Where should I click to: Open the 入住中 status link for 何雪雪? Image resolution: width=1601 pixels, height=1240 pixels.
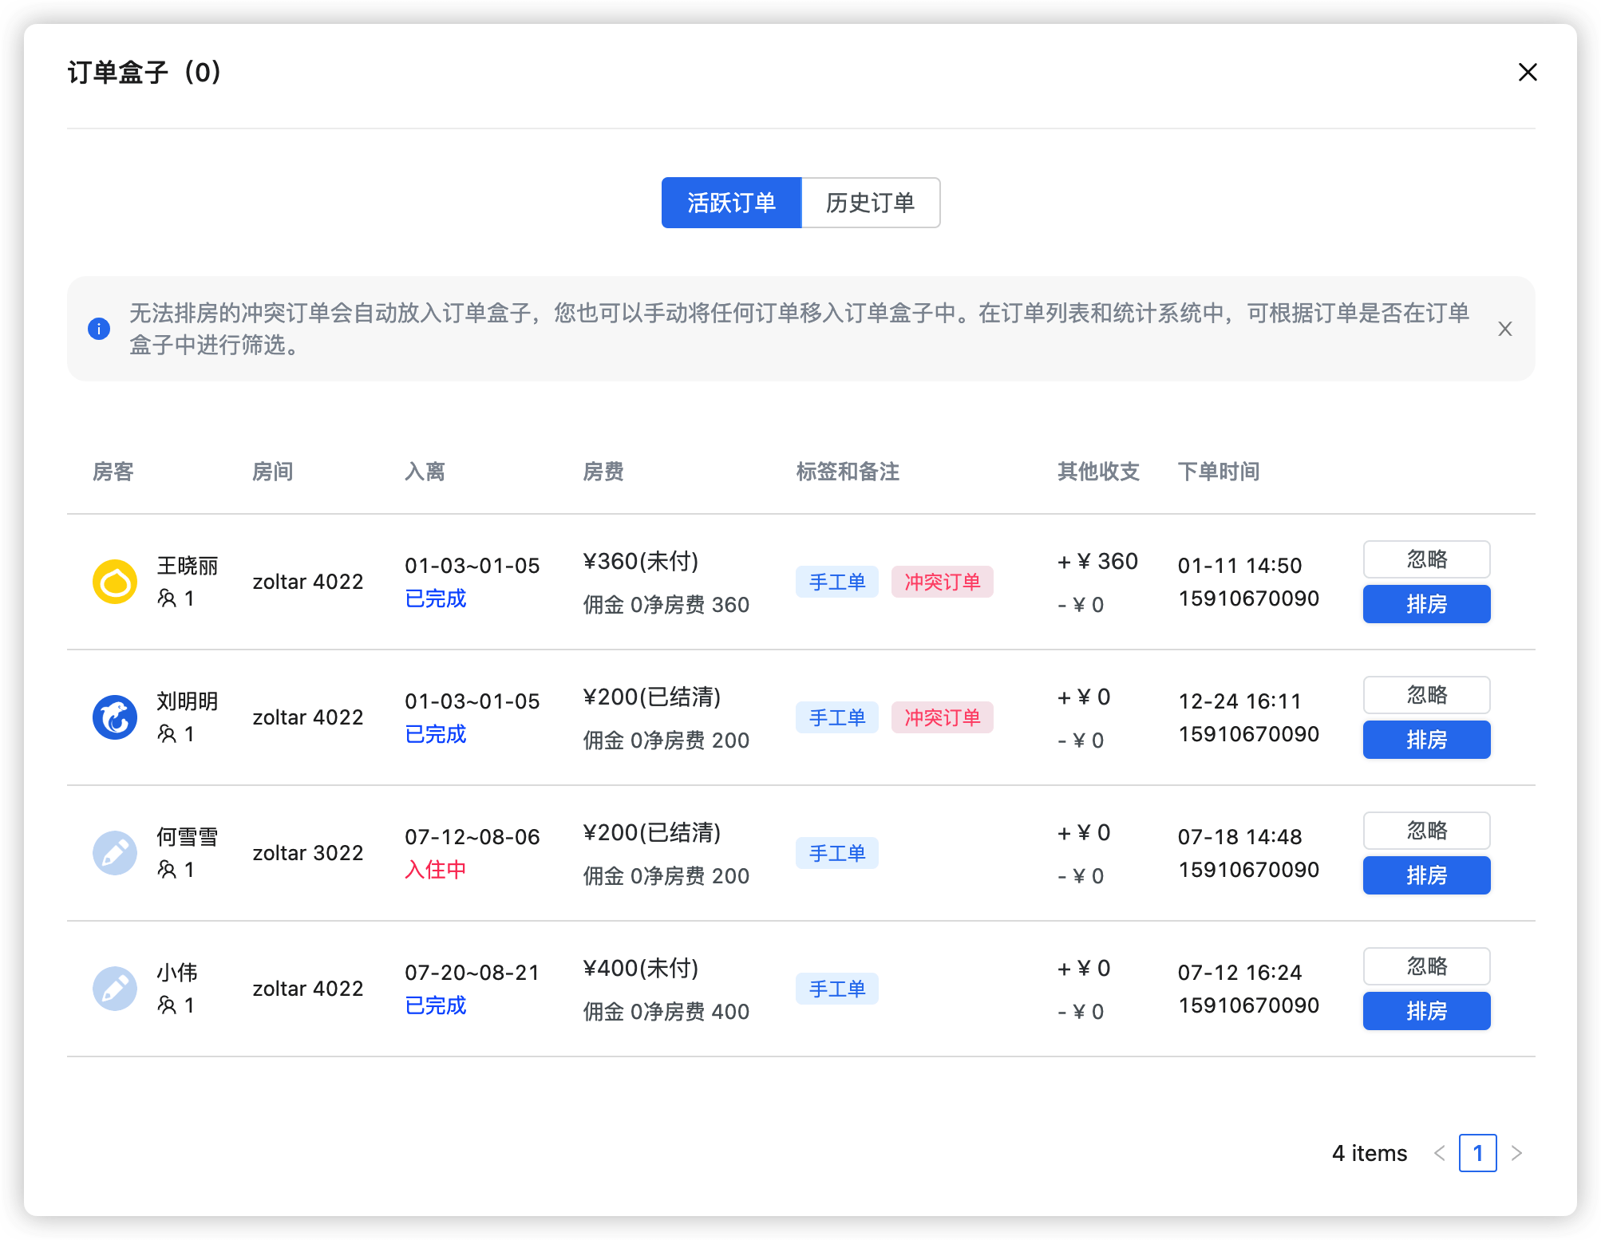[x=436, y=870]
